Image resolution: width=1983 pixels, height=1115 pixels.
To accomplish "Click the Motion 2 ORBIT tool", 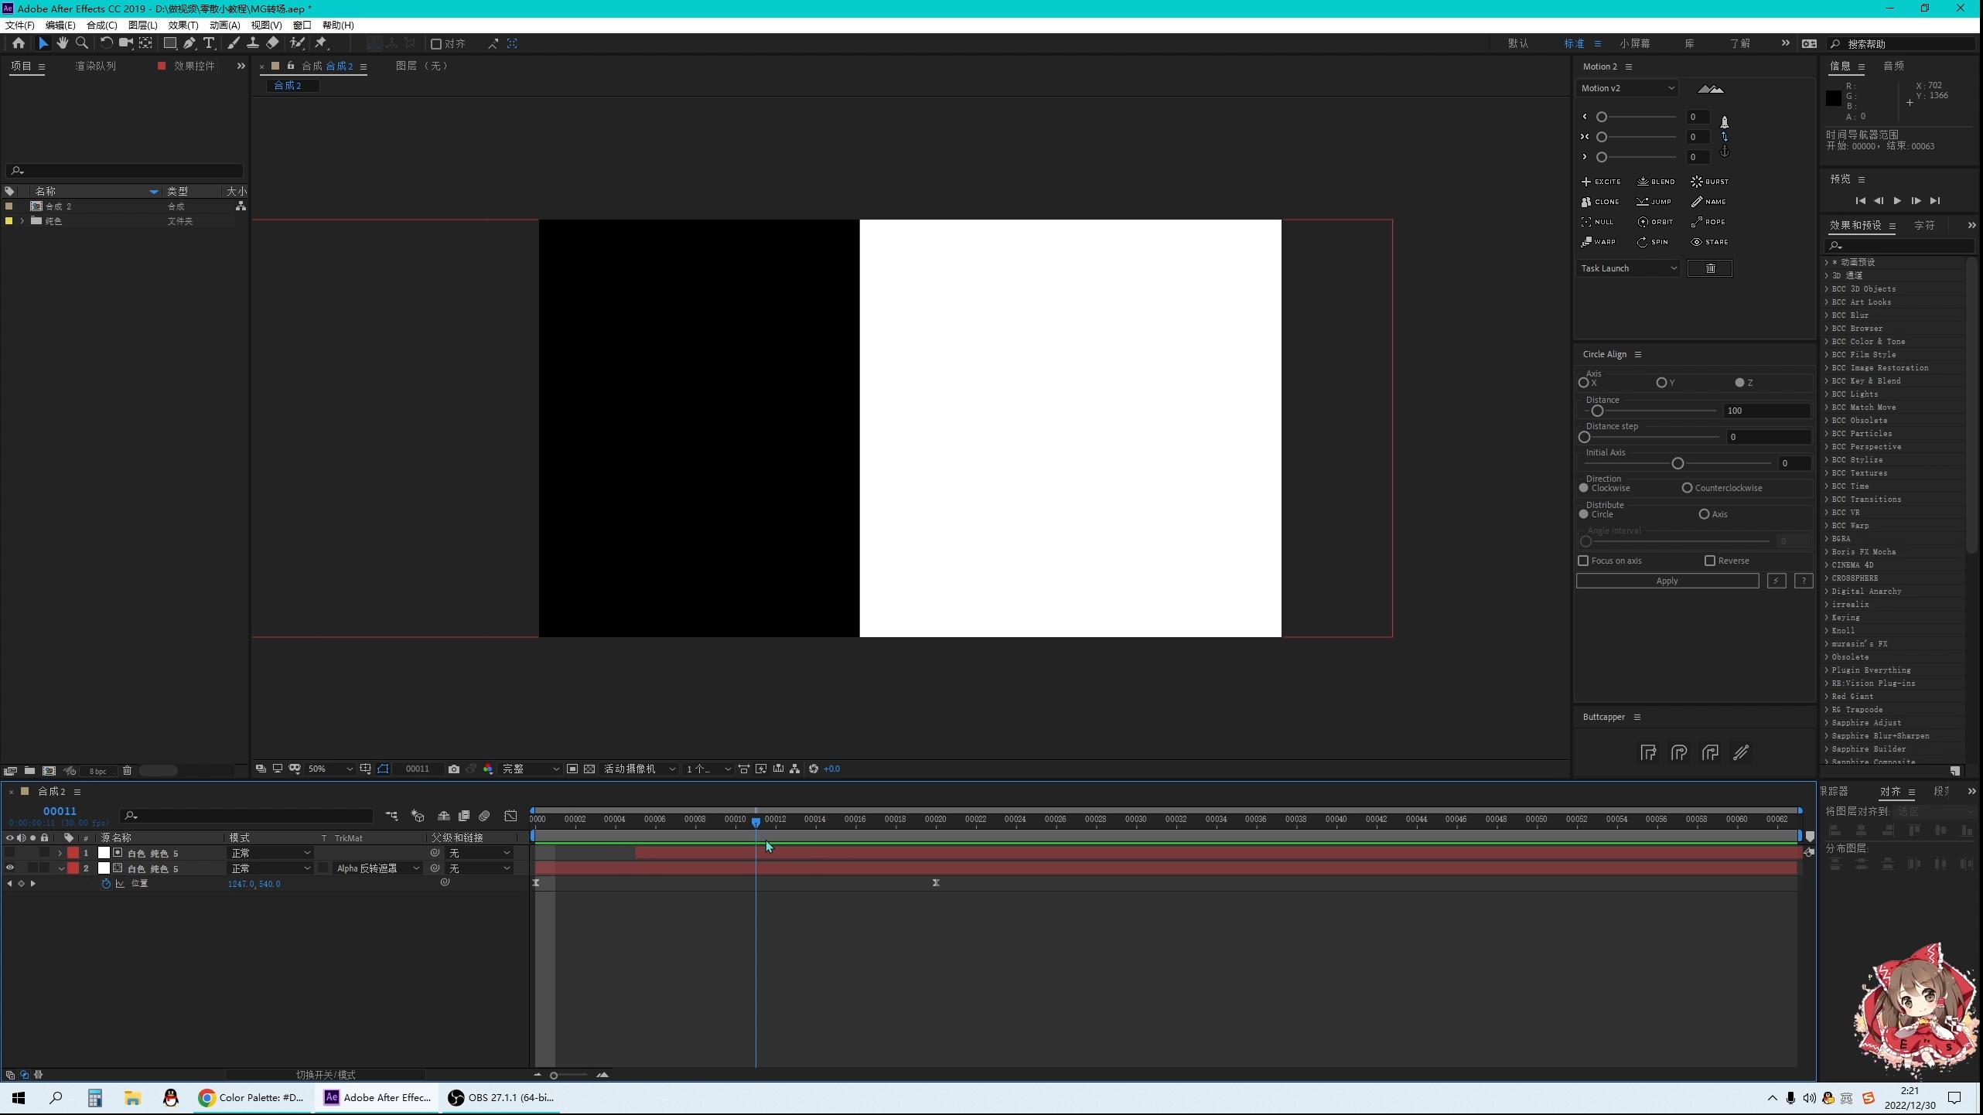I will pyautogui.click(x=1655, y=222).
